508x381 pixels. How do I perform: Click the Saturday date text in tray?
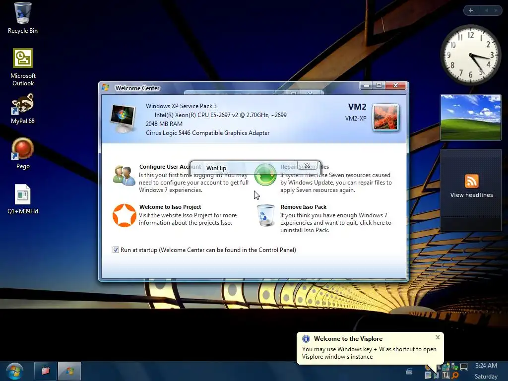tap(486, 377)
